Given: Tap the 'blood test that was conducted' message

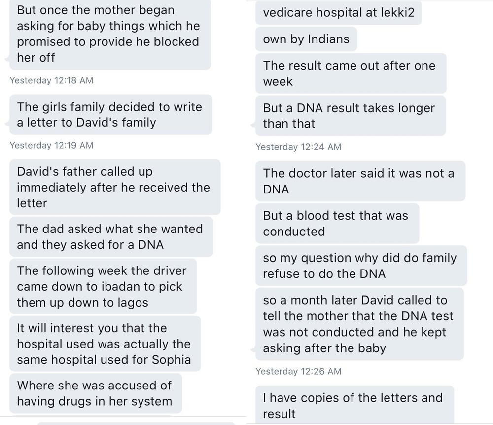Looking at the screenshot, I should 337,223.
